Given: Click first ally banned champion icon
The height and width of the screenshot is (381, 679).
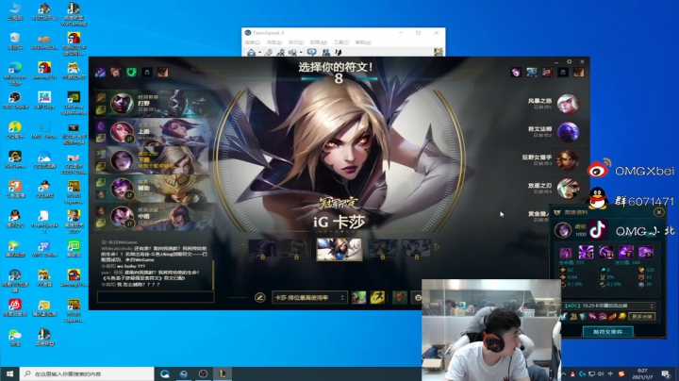Looking at the screenshot, I should point(101,72).
